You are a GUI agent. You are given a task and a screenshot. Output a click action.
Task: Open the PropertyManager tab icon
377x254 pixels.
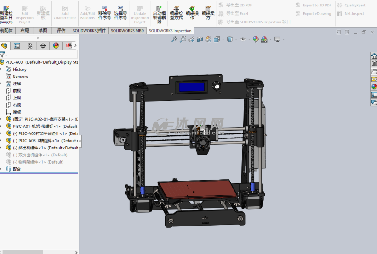pos(17,45)
